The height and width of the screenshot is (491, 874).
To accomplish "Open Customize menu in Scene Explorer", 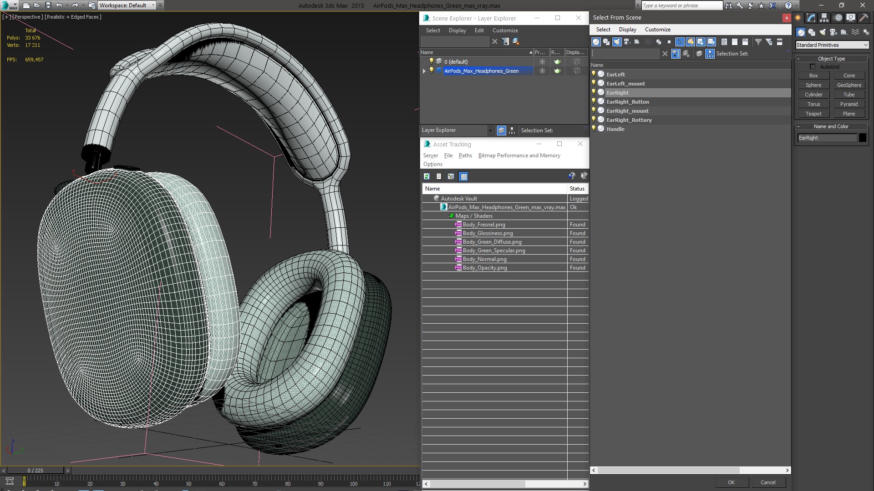I will click(505, 30).
